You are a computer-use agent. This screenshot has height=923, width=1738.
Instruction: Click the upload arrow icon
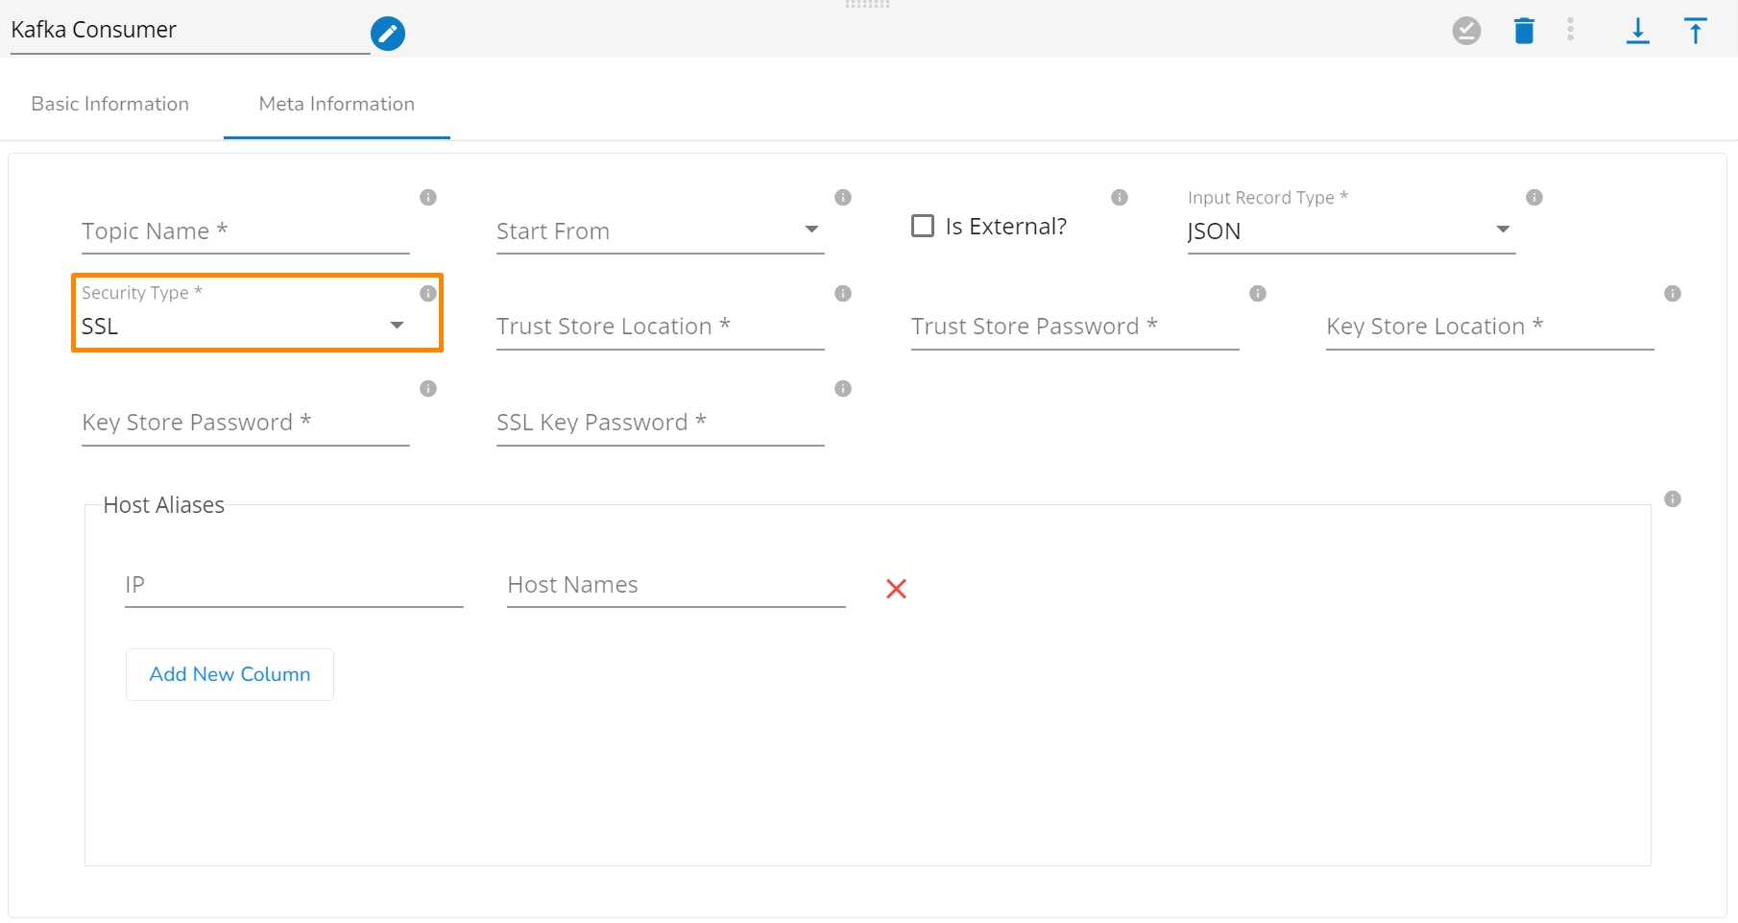[x=1696, y=31]
